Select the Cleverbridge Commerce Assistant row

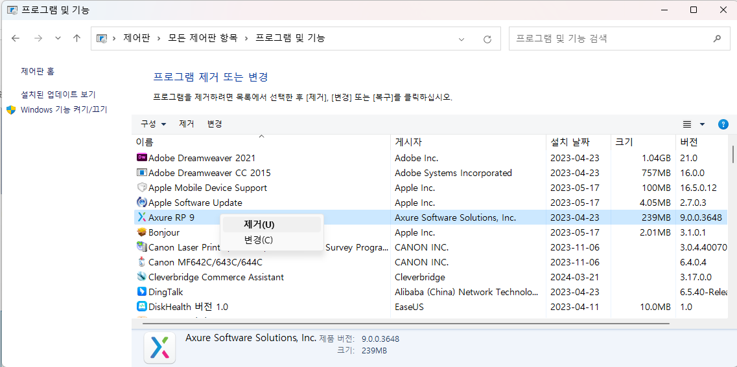pos(430,277)
